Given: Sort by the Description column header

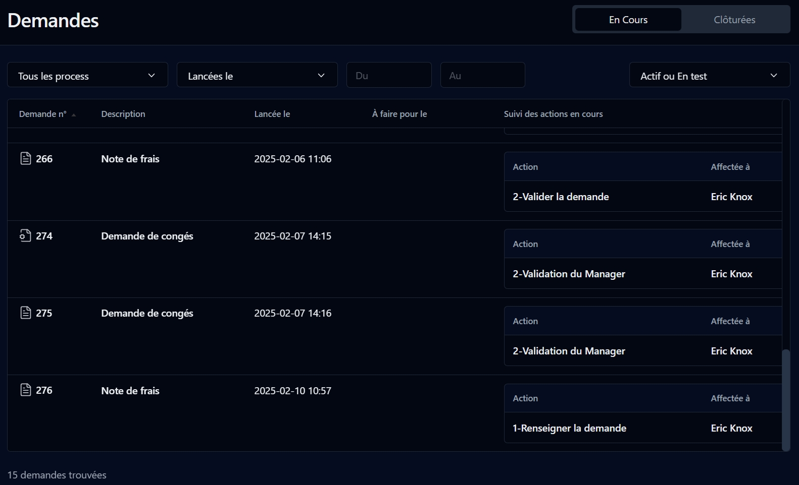Looking at the screenshot, I should click(x=123, y=114).
